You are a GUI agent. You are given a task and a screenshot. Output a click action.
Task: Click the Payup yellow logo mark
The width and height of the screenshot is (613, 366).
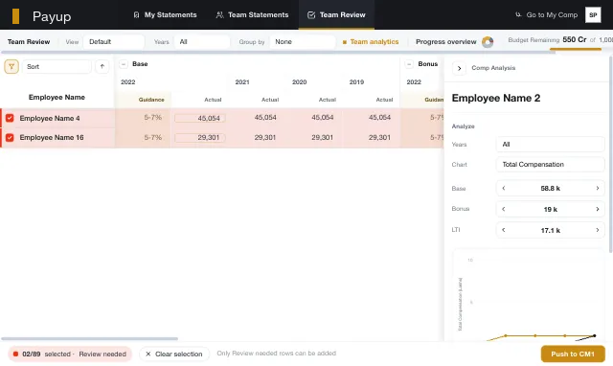pos(15,16)
